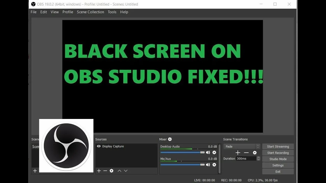Click the Scene Transitions panel label

235,139
